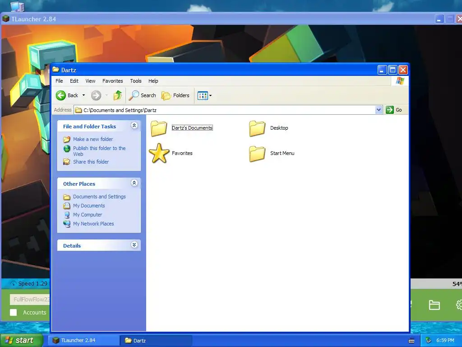462x347 pixels.
Task: Click Make a new folder link
Action: coord(93,139)
